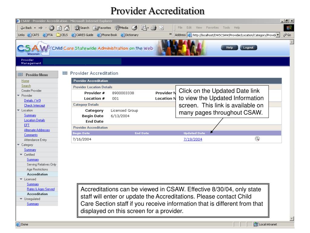Click the Edit page icon
This screenshot has height=233, width=310.
[x=144, y=28]
